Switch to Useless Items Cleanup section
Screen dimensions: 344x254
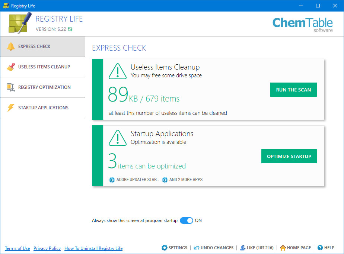43,67
